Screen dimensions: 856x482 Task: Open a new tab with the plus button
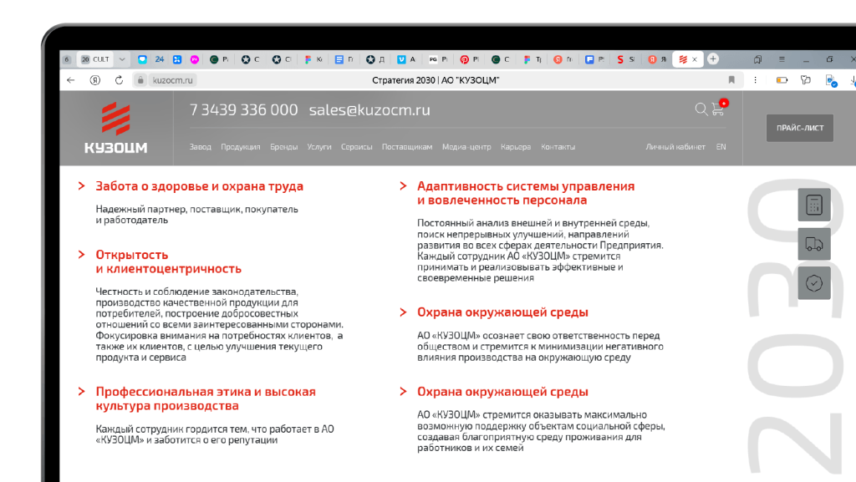713,58
